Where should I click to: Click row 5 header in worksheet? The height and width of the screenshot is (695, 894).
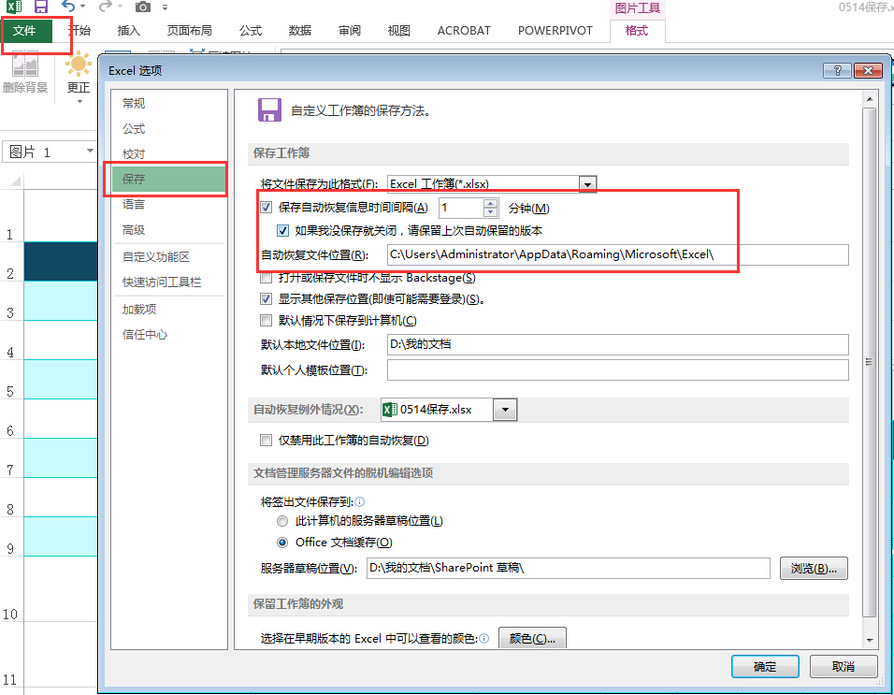click(x=11, y=379)
